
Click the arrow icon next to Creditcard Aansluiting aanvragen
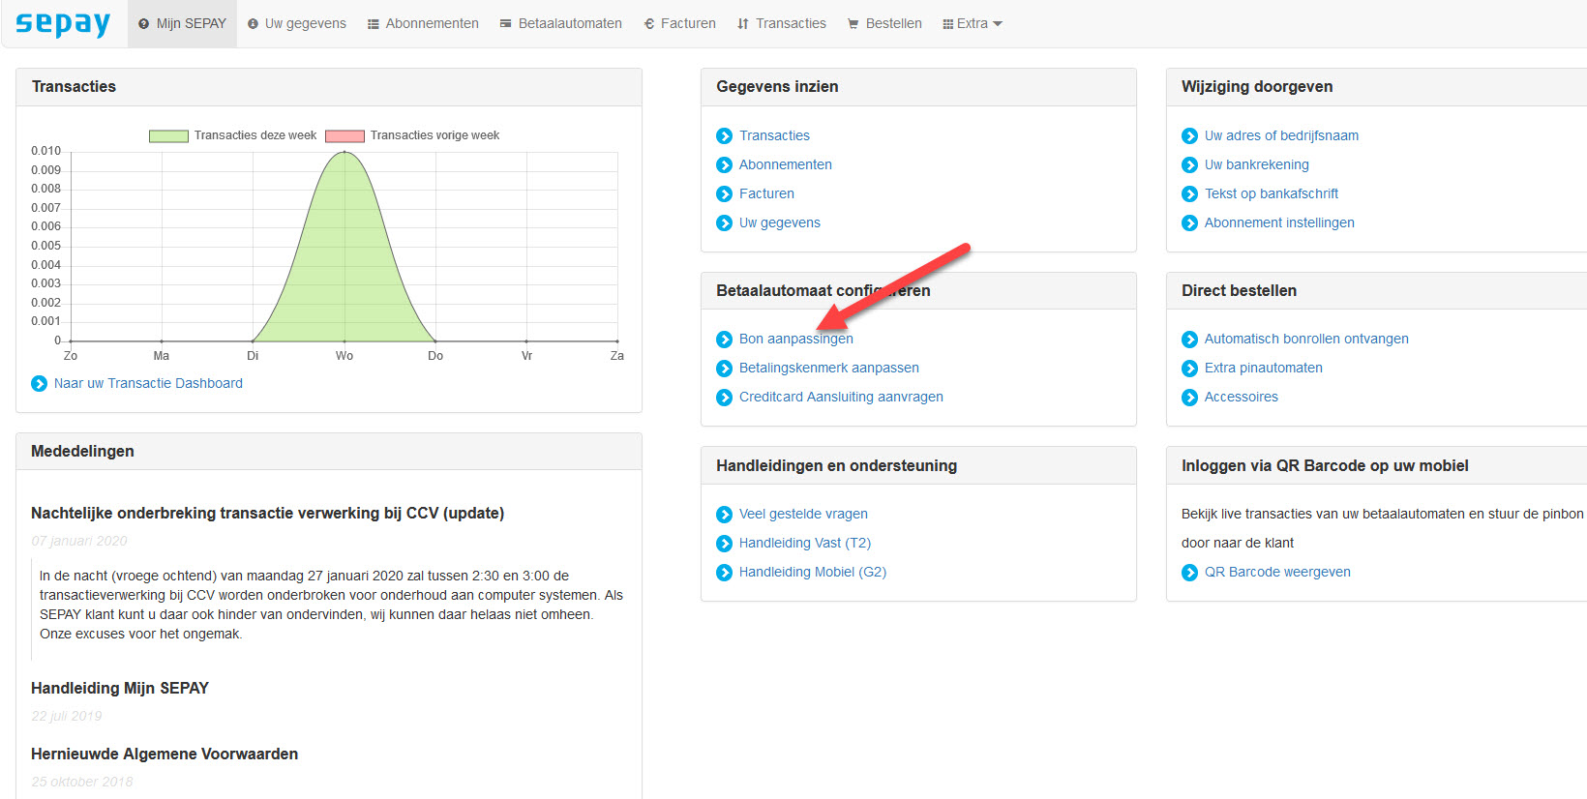point(724,398)
